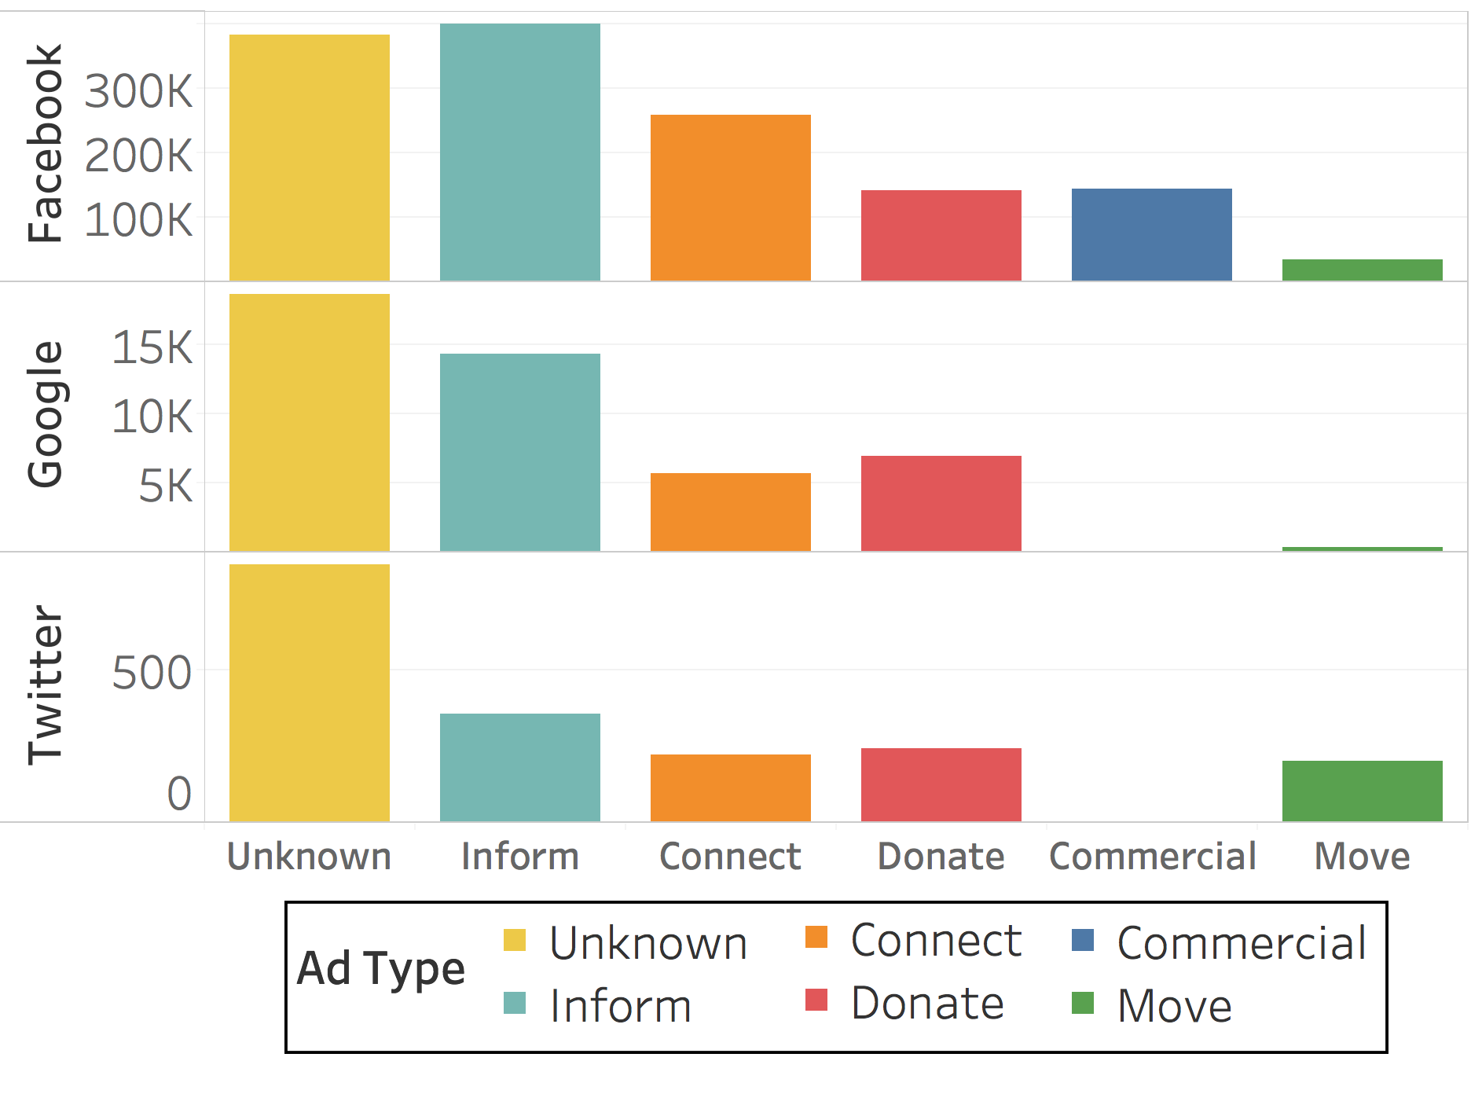Select the Facebook Commercial blue bar

click(x=1152, y=234)
